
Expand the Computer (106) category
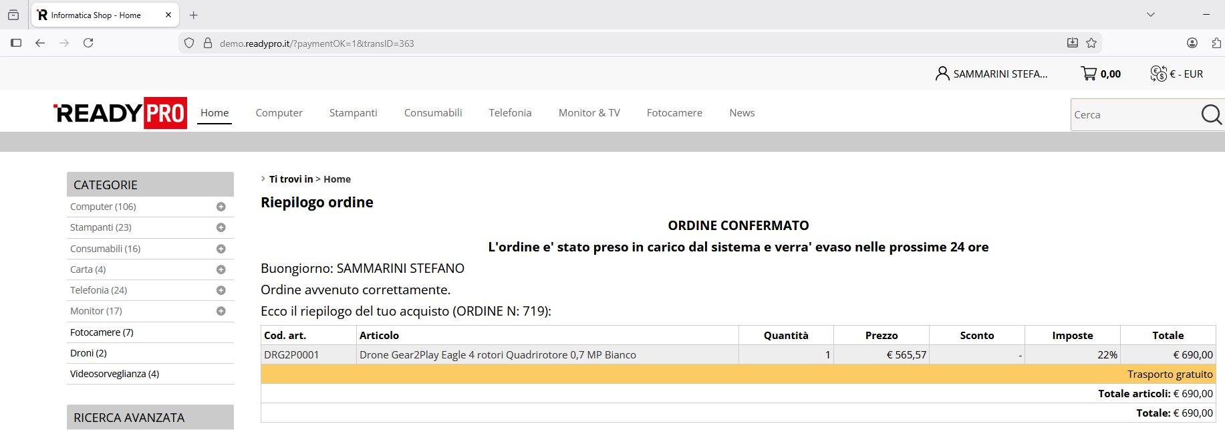[221, 207]
